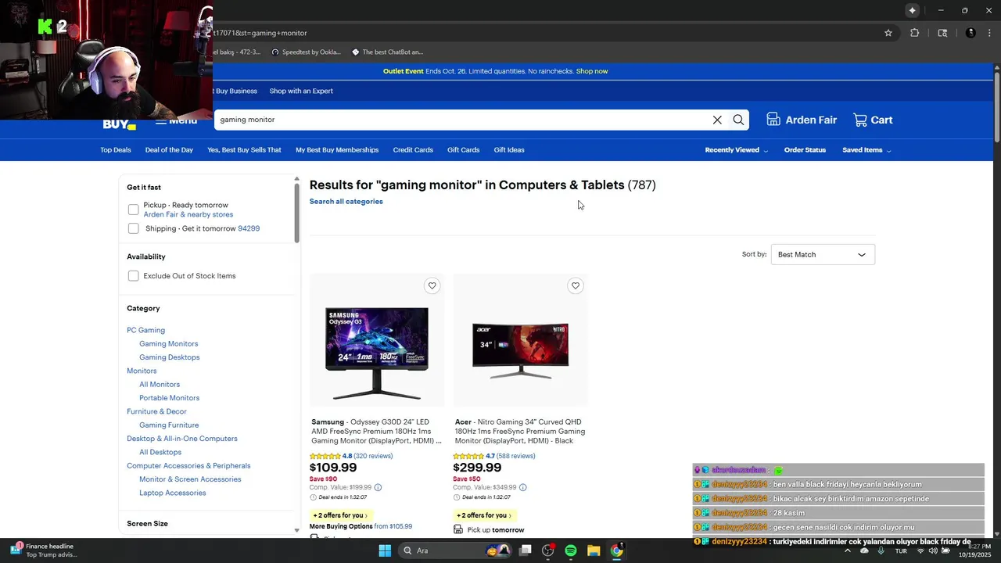Open OBS icon with red badge in taskbar
The height and width of the screenshot is (563, 1001).
pos(548,550)
